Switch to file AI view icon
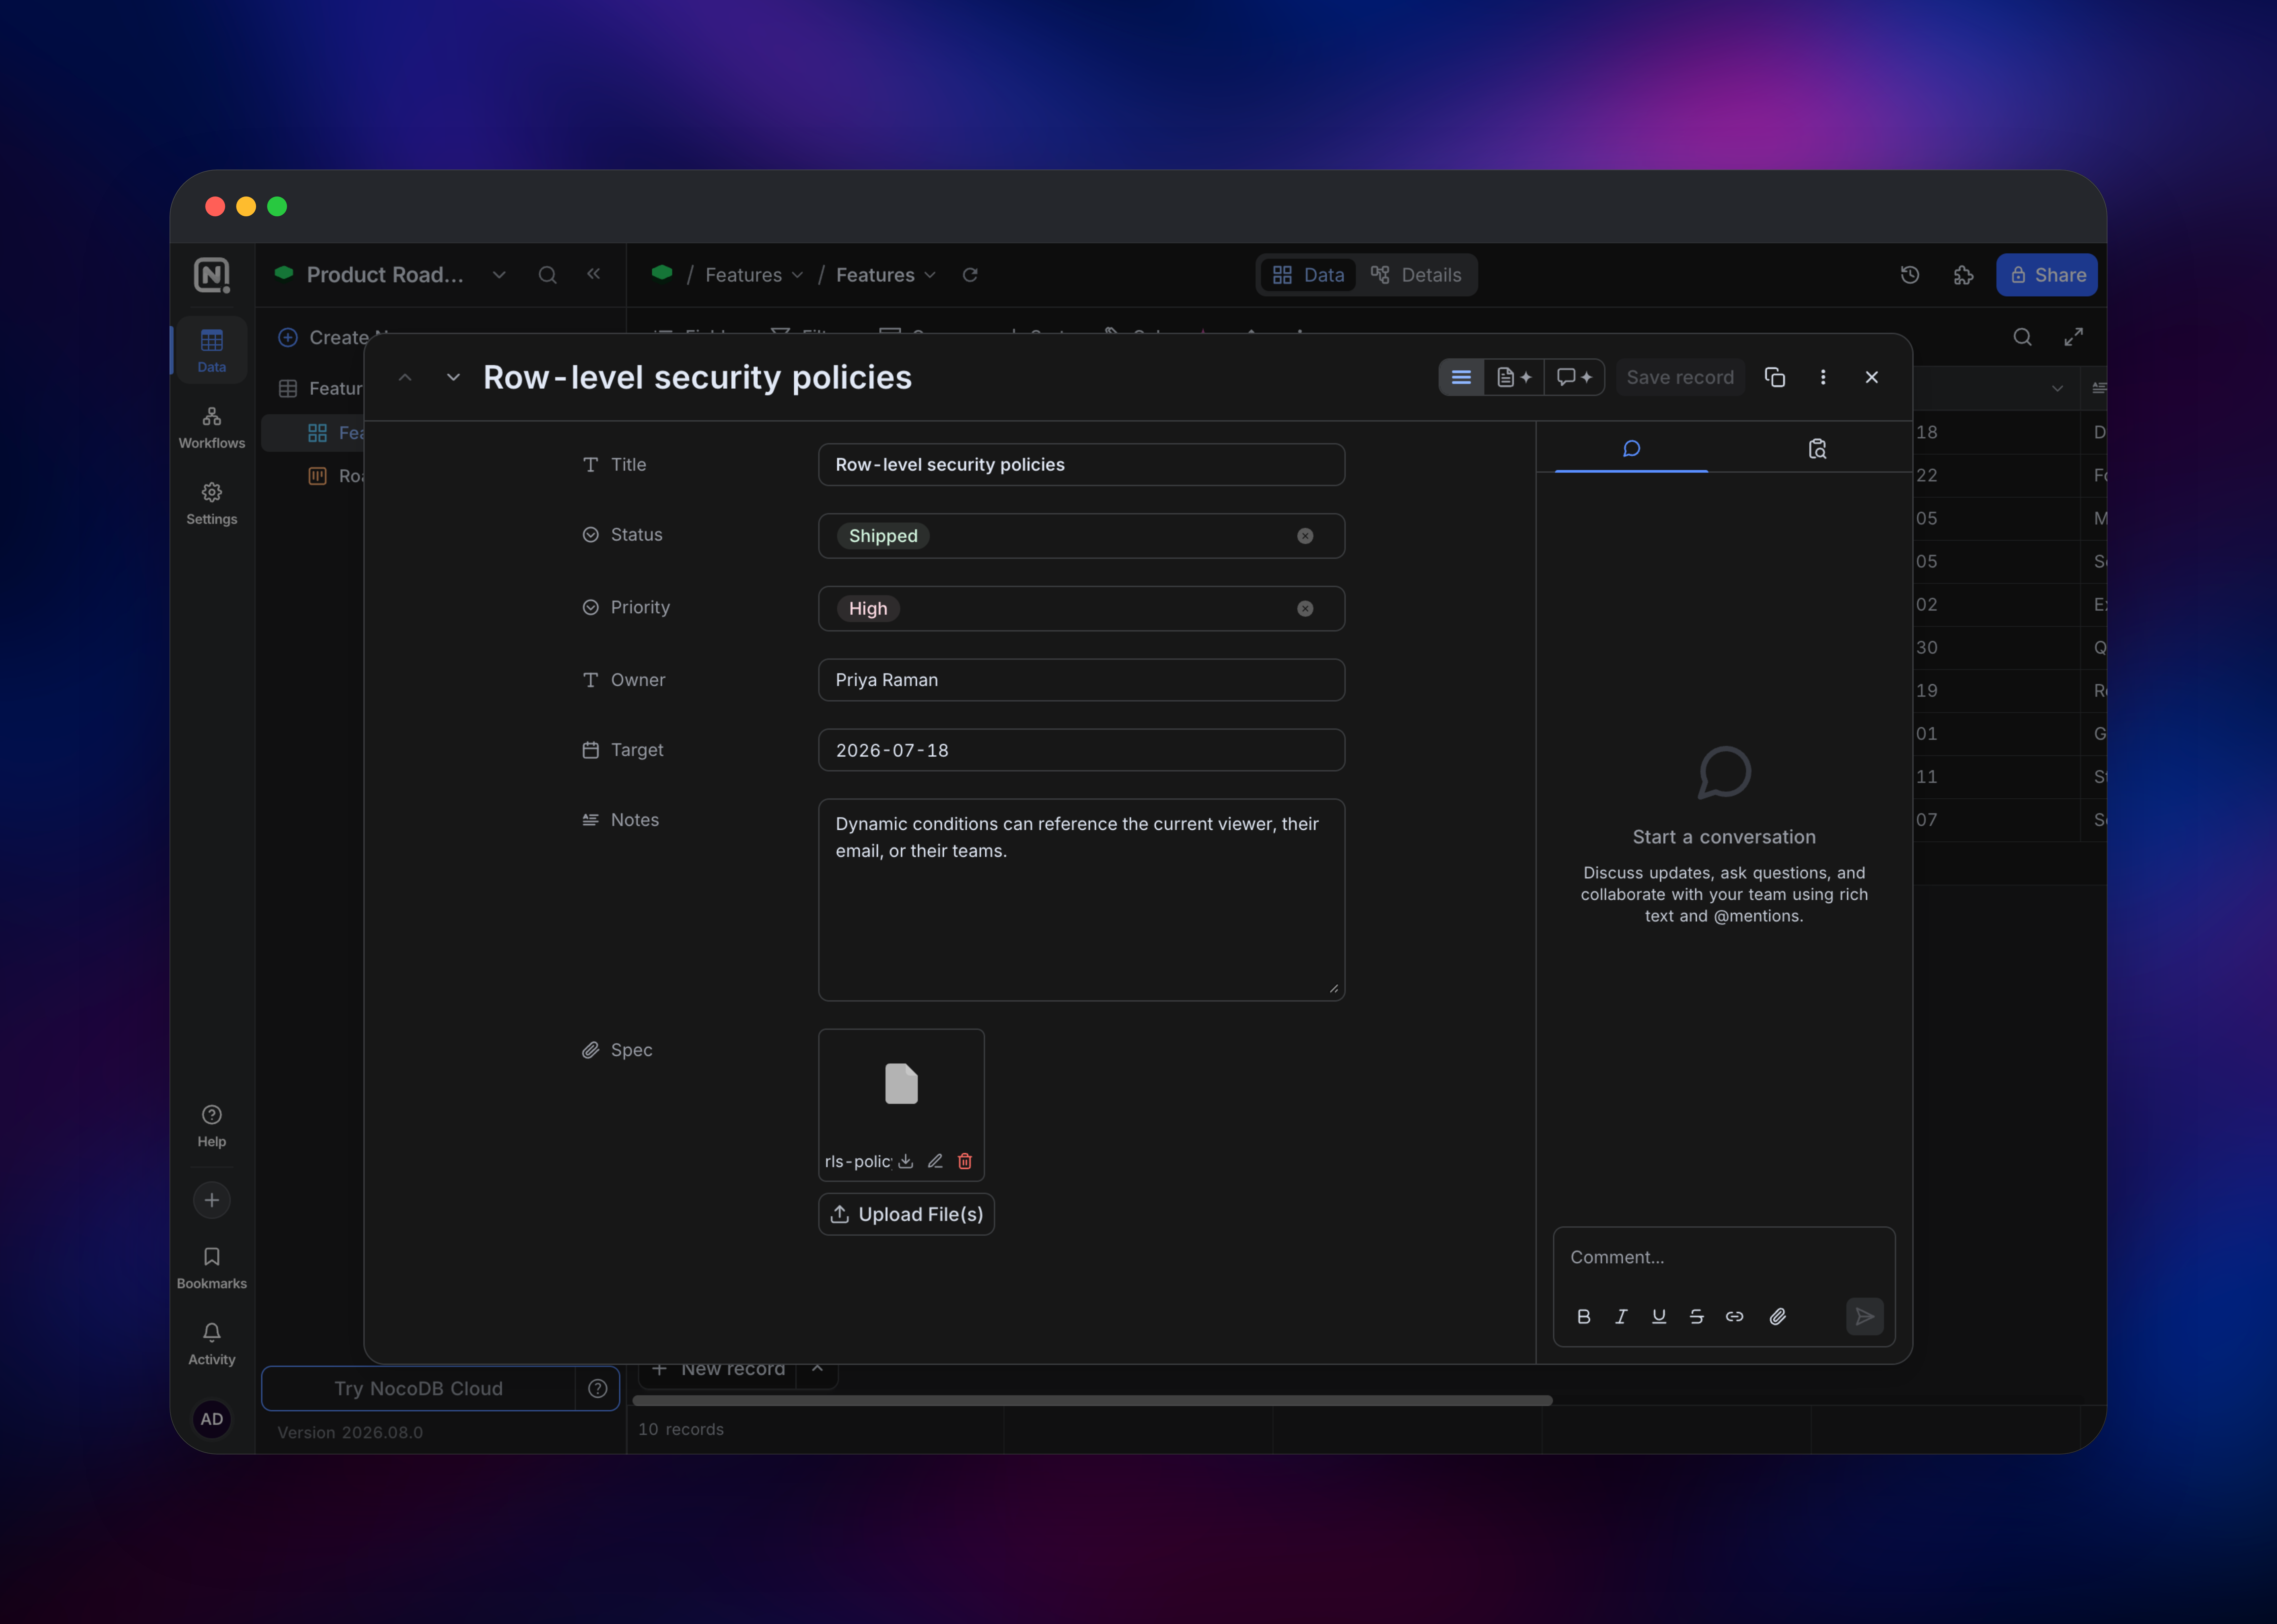This screenshot has width=2277, height=1624. pos(1514,377)
